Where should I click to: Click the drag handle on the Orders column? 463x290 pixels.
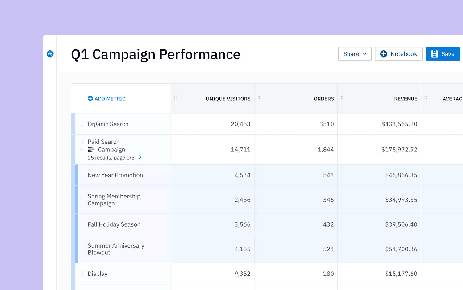coord(259,98)
